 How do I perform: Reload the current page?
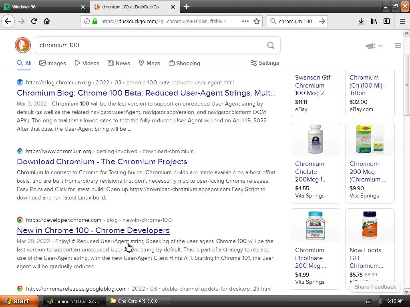point(34,21)
